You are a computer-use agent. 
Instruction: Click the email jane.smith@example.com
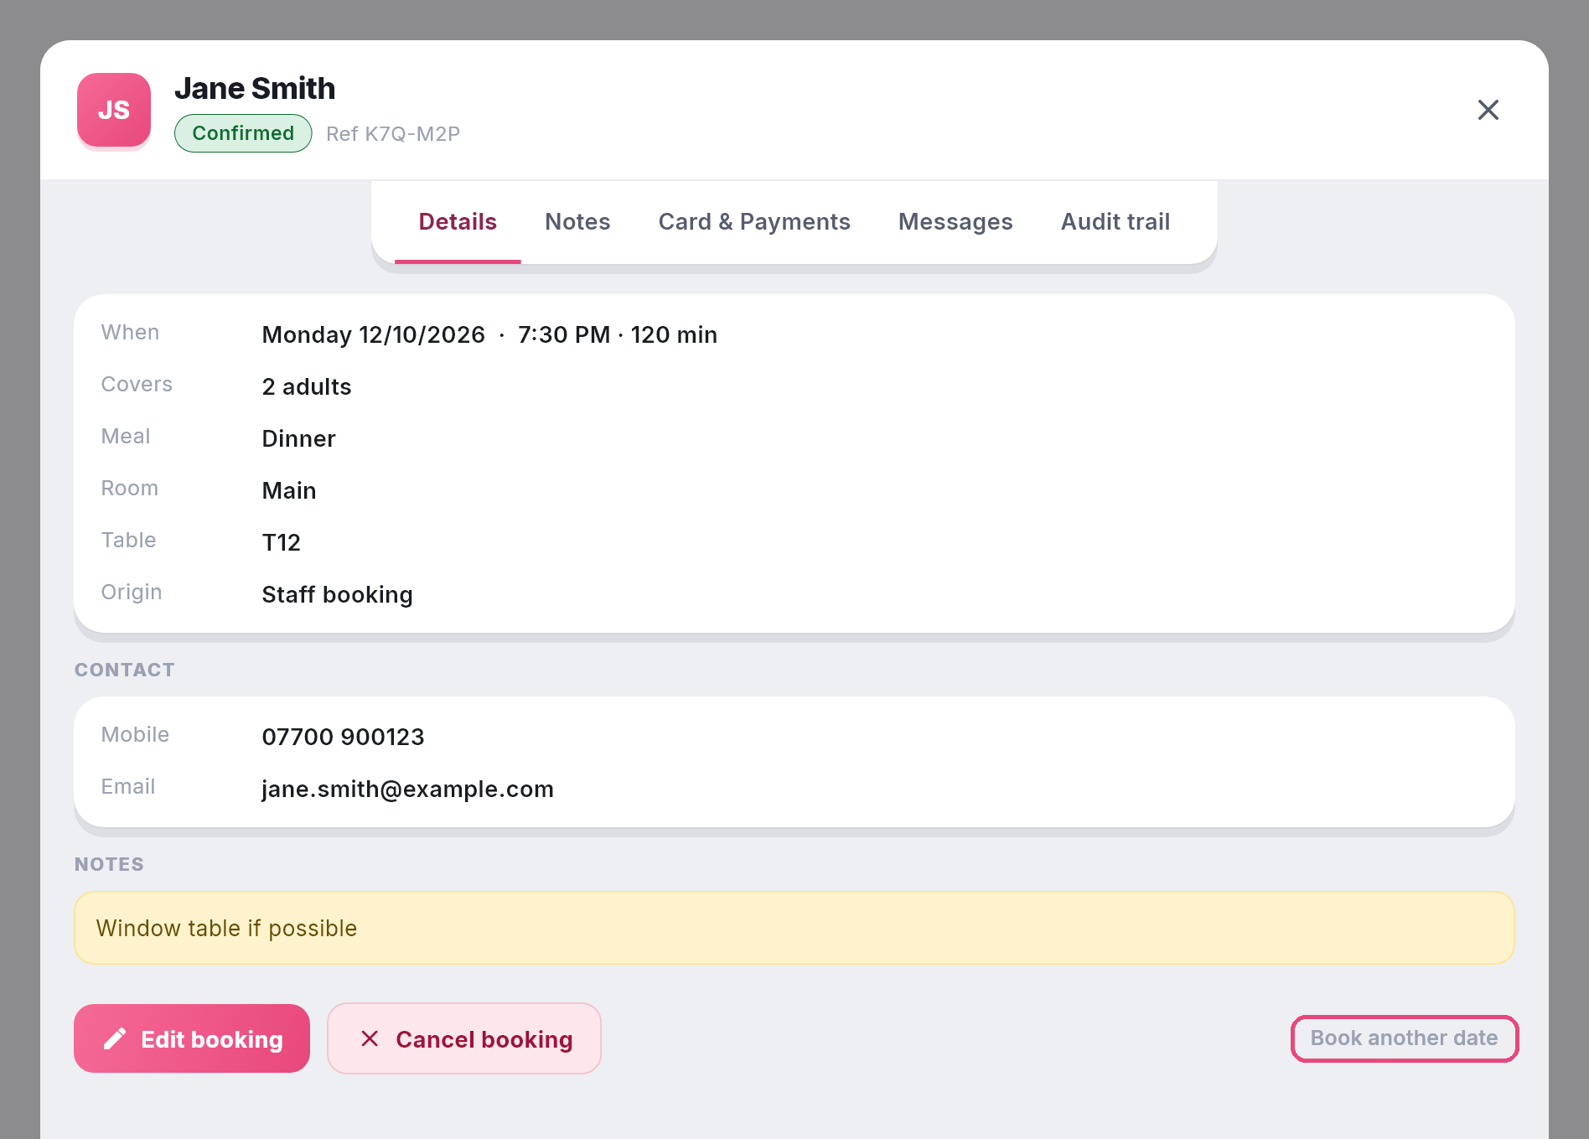(407, 789)
